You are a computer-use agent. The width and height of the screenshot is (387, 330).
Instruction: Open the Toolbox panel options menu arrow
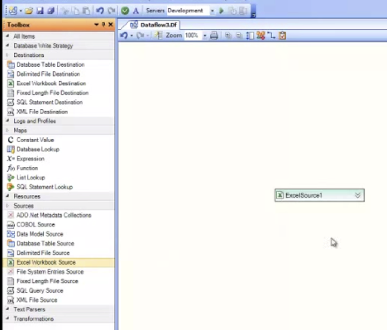click(x=96, y=25)
